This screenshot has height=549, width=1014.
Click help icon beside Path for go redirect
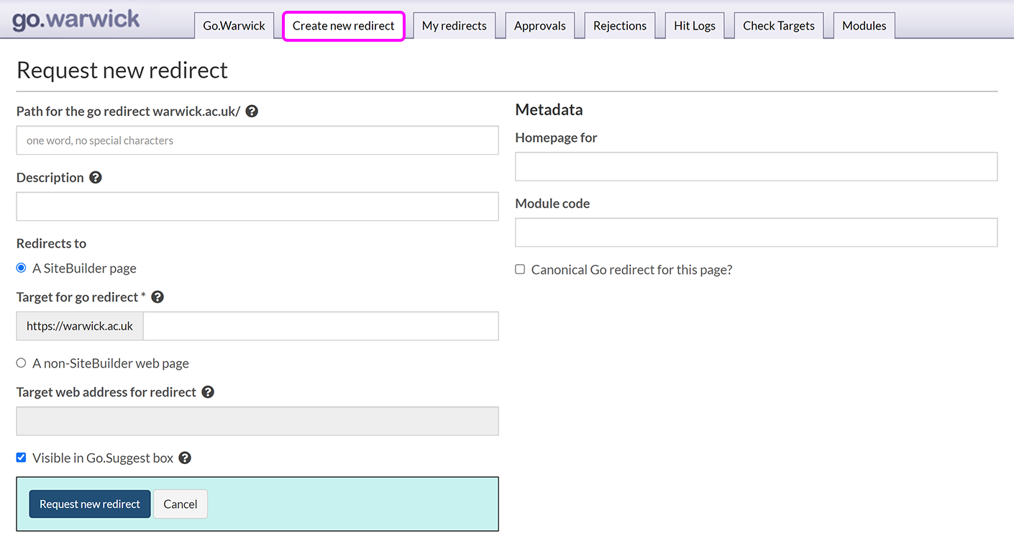click(x=252, y=112)
